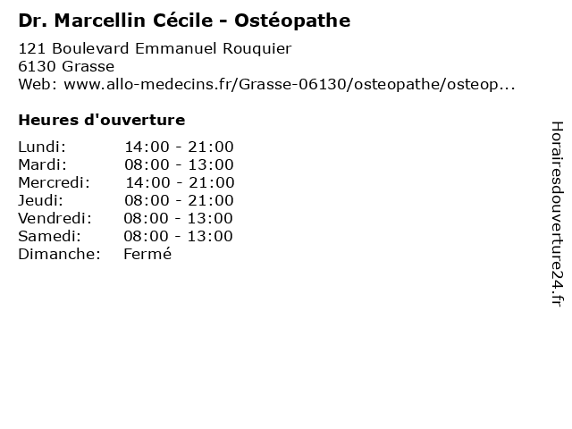
Task: Click Vendredi hours 08:00 - 13:00
Action: coord(178,218)
